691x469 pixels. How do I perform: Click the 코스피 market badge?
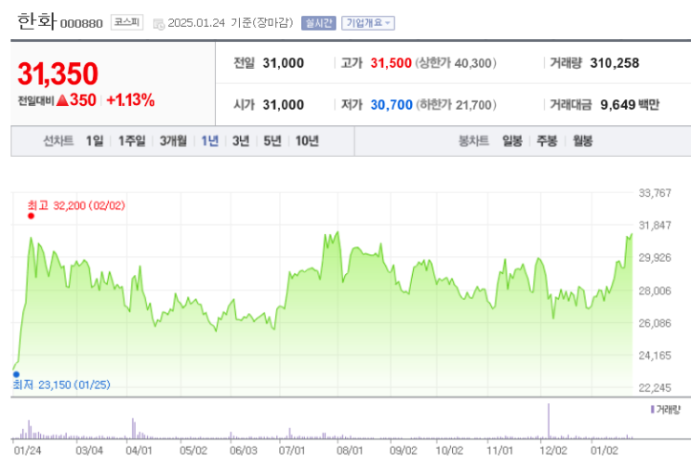(x=126, y=22)
